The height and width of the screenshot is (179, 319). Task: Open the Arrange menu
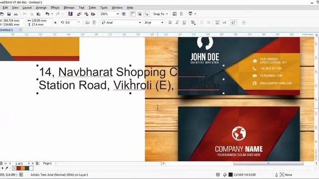point(41,8)
